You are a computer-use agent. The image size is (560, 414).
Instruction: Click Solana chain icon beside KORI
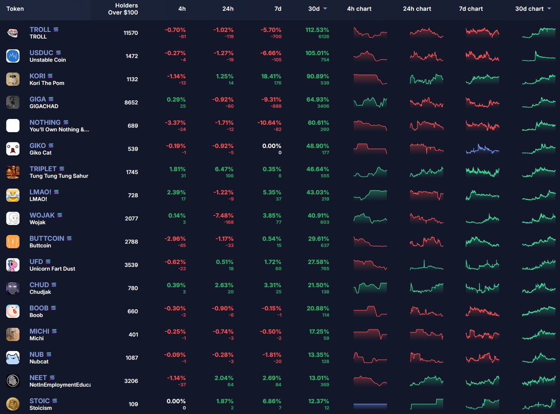coord(50,76)
